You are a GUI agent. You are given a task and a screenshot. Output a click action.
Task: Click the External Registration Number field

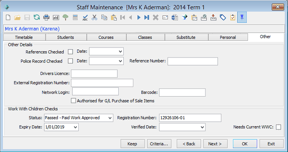click(x=102, y=83)
